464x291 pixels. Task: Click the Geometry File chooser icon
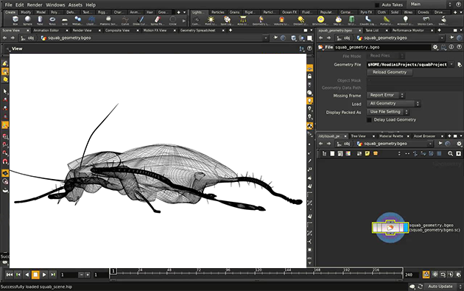(x=460, y=65)
